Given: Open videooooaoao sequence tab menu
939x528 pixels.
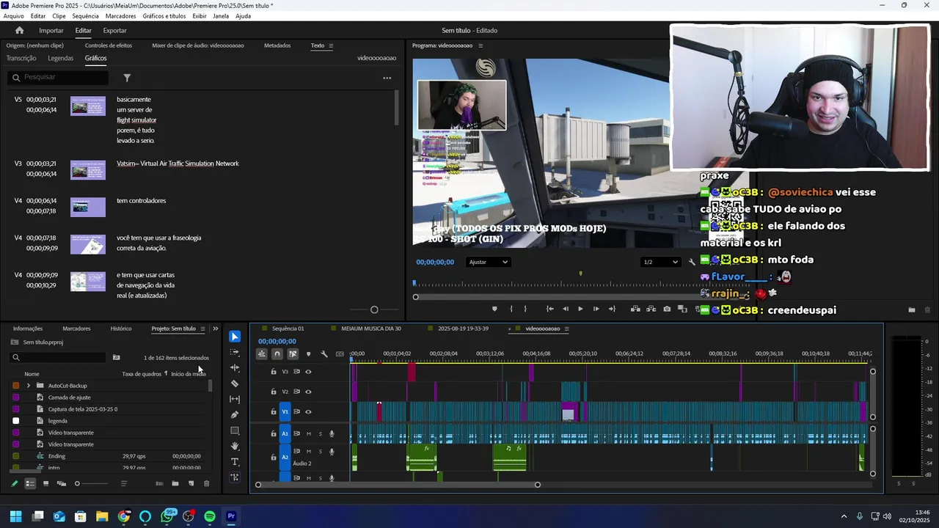Looking at the screenshot, I should point(566,329).
